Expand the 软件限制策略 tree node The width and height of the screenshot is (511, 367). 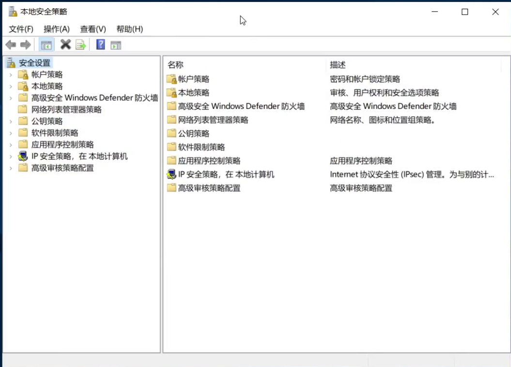tap(11, 133)
